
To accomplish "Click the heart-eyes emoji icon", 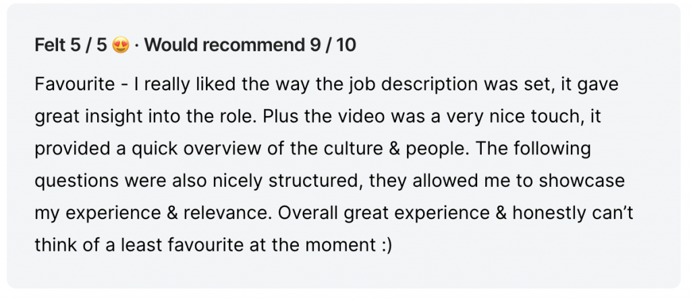I will (x=121, y=45).
